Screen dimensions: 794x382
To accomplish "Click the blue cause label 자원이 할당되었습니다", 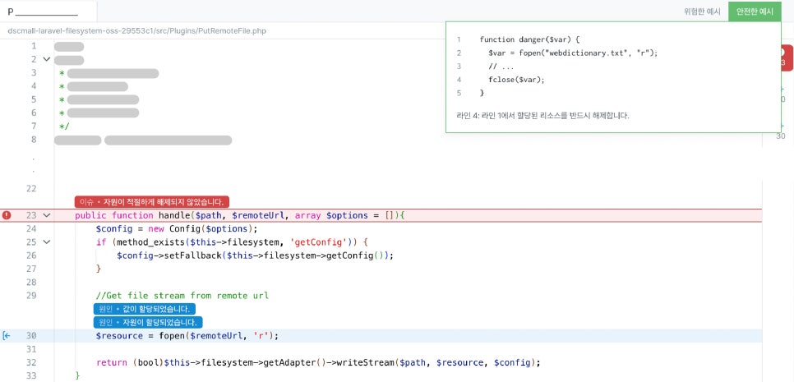I will coord(149,322).
